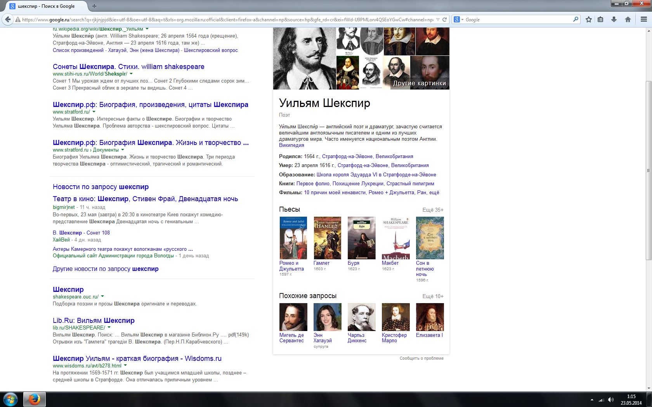652x407 pixels.
Task: Open 'Шекспир Уильям - краткая биография' result
Action: [x=137, y=359]
